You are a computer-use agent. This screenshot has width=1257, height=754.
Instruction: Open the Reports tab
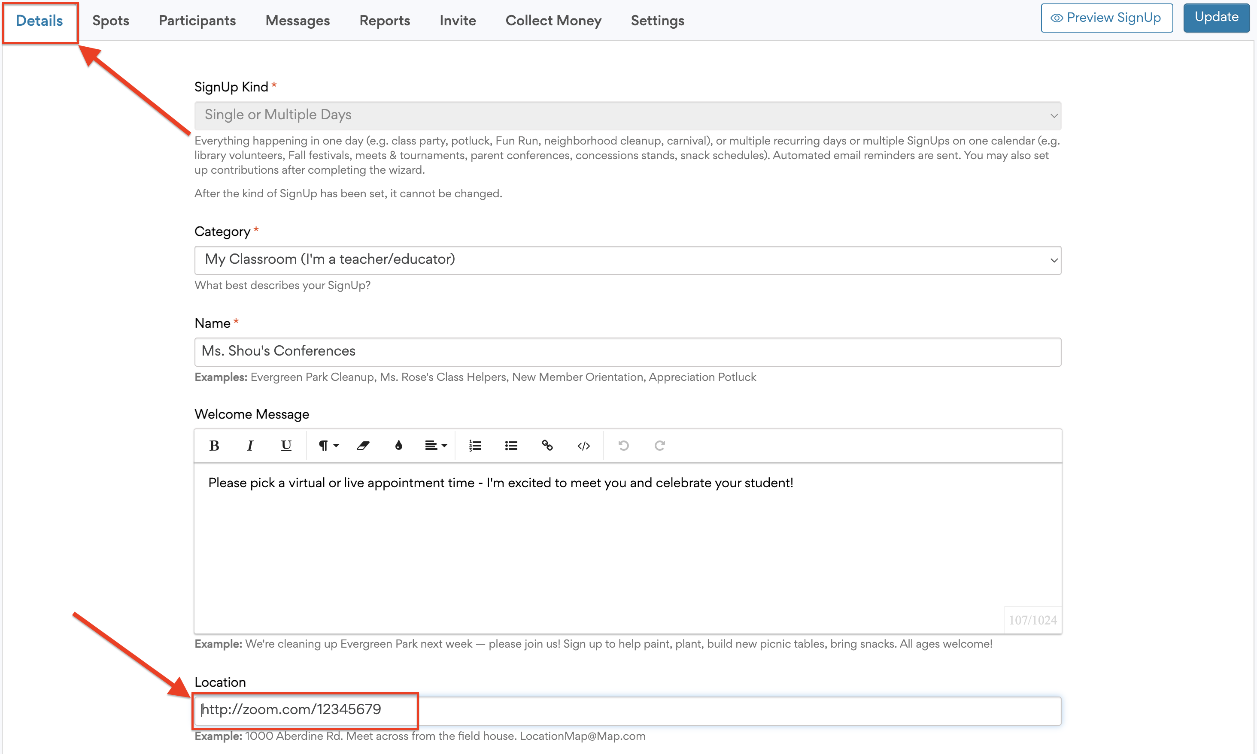click(384, 20)
